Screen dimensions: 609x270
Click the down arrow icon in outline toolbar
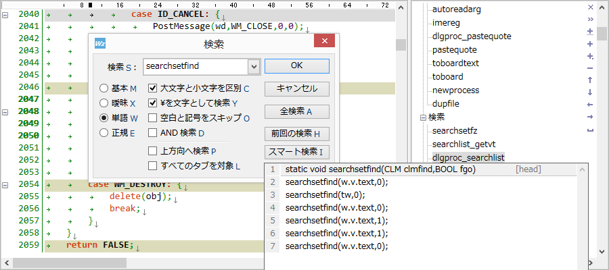590,92
